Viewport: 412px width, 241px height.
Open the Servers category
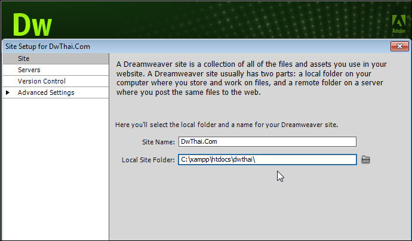click(56, 70)
